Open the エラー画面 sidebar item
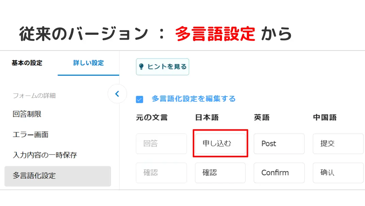Image resolution: width=365 pixels, height=206 pixels. coord(31,135)
